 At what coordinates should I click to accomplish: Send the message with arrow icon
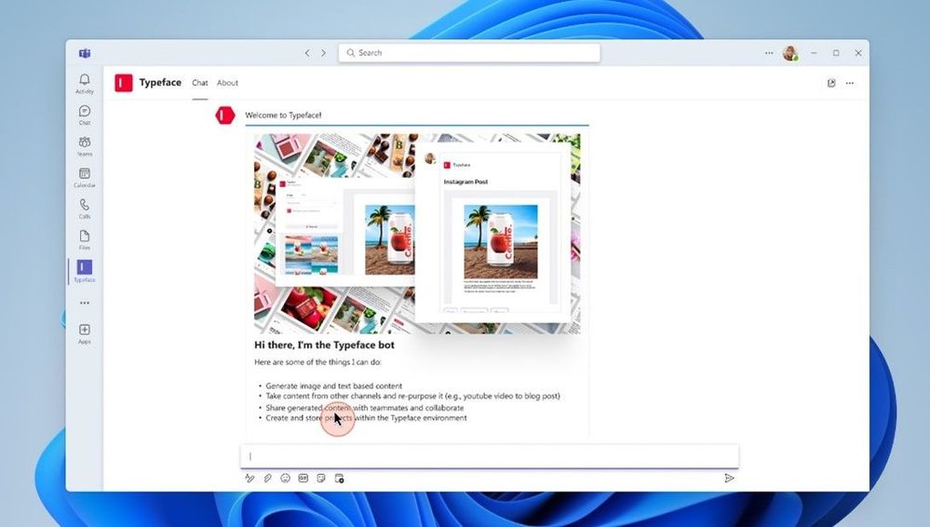click(730, 479)
